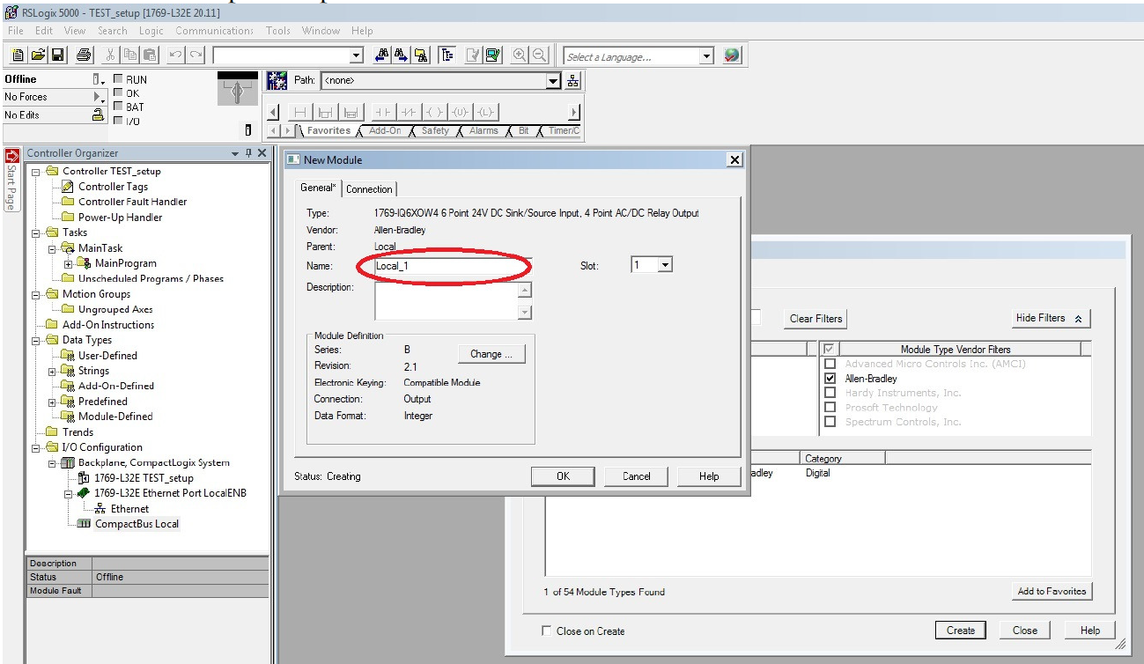Click the Edits lock icon
This screenshot has height=664, width=1144.
99,114
